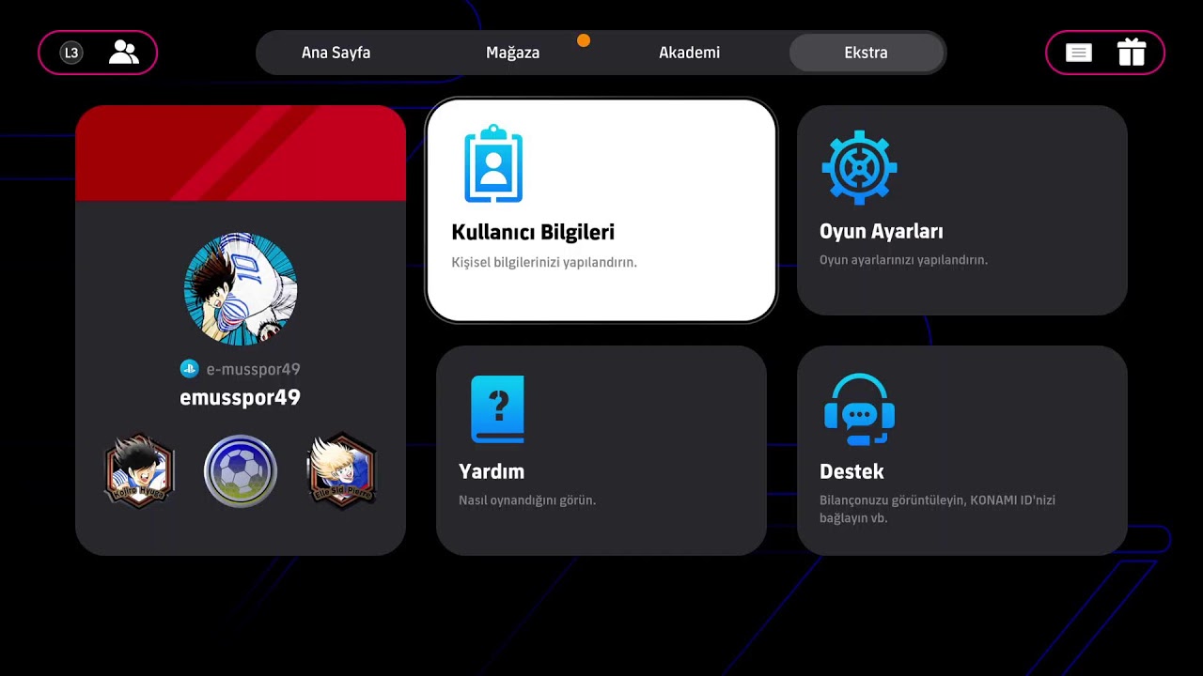
Task: Click the emusspor49 username
Action: tap(241, 397)
